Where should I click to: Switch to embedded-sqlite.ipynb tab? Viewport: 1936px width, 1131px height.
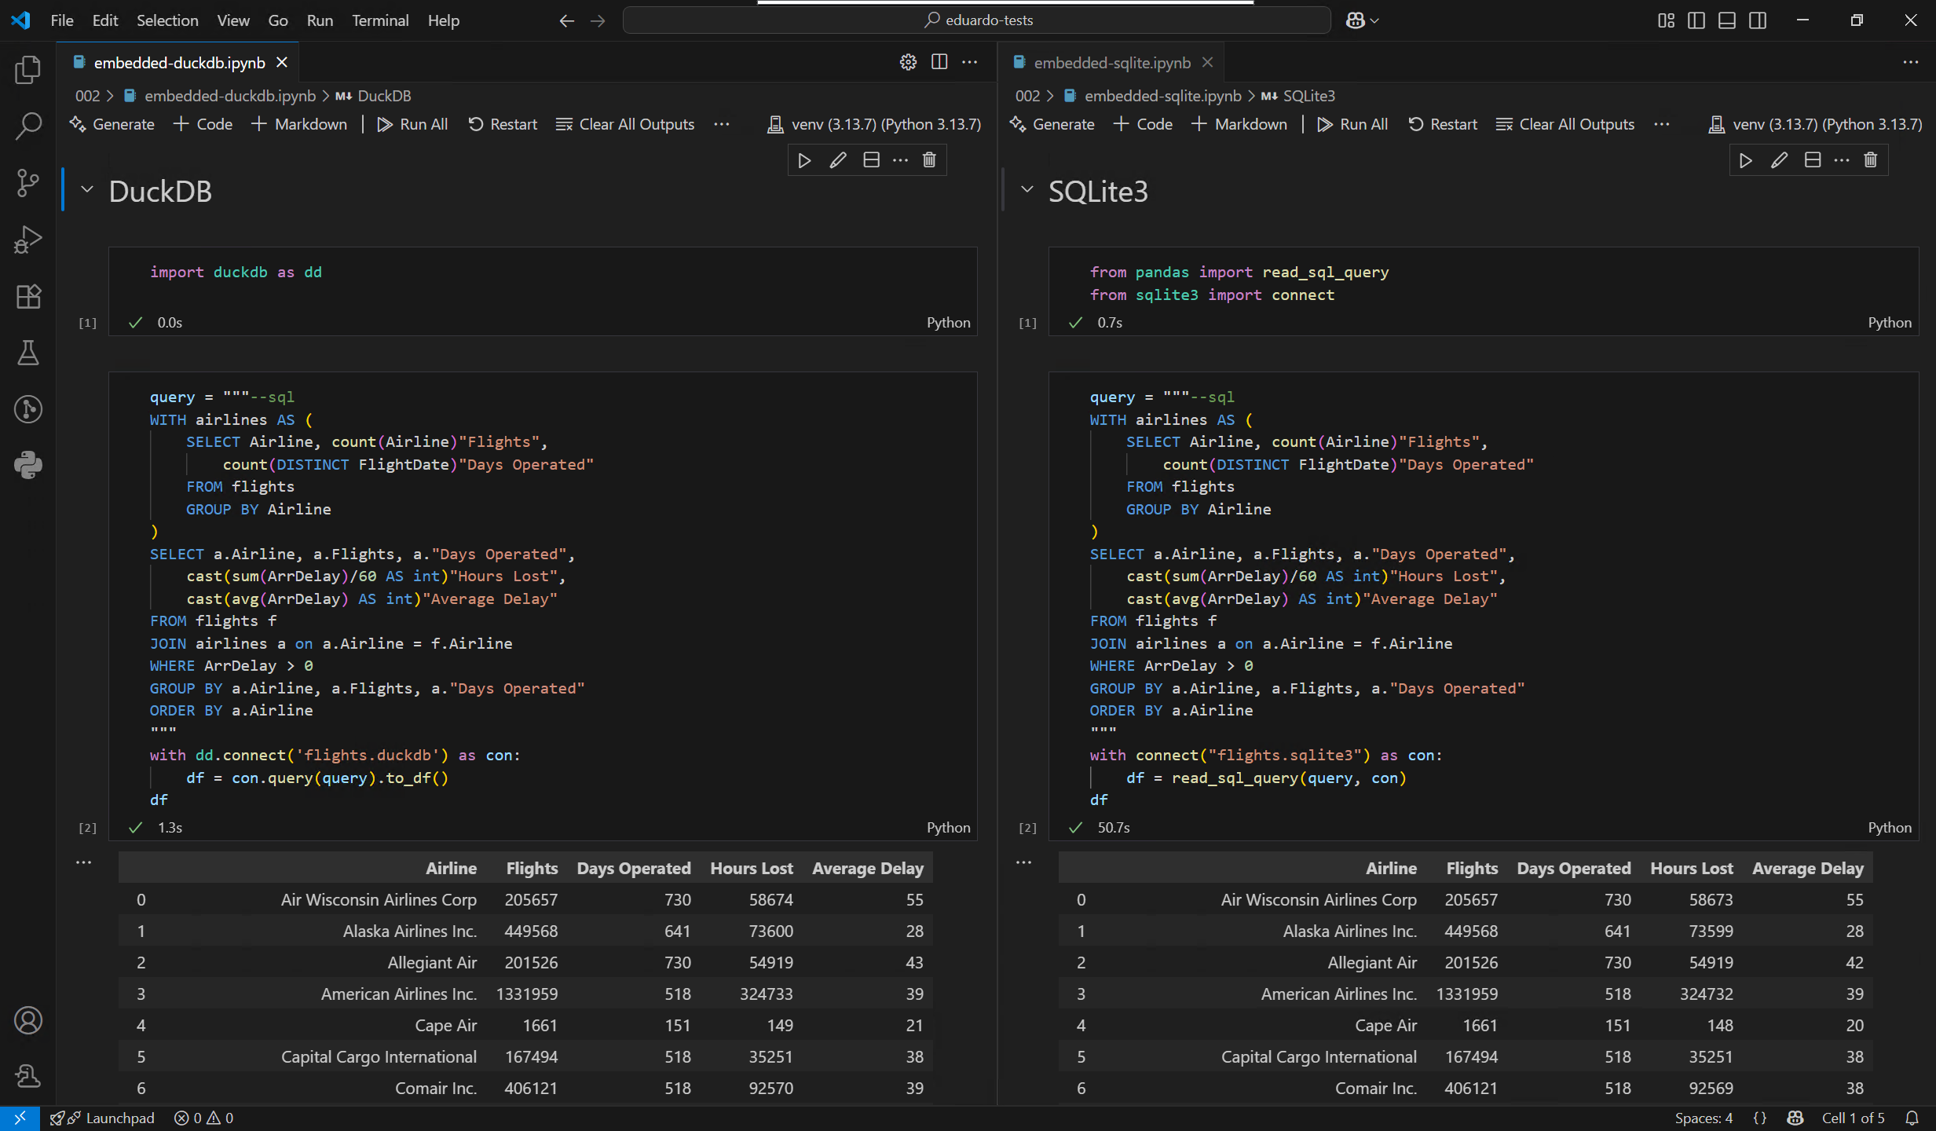[1111, 63]
